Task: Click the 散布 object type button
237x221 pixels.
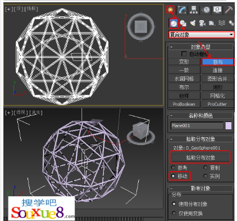Action: [x=217, y=62]
